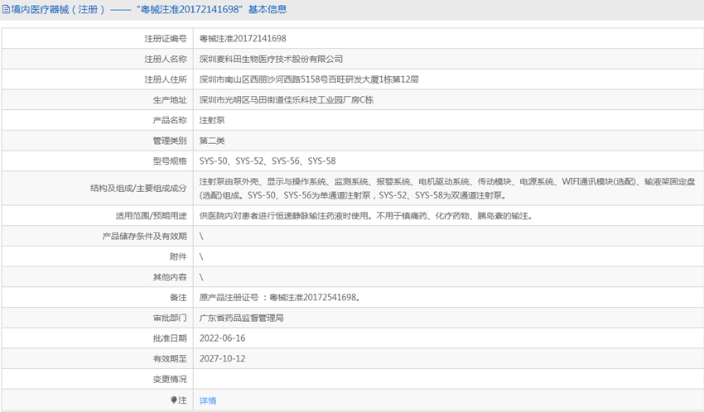
Task: Click the 变更情况 row label
Action: pos(169,380)
